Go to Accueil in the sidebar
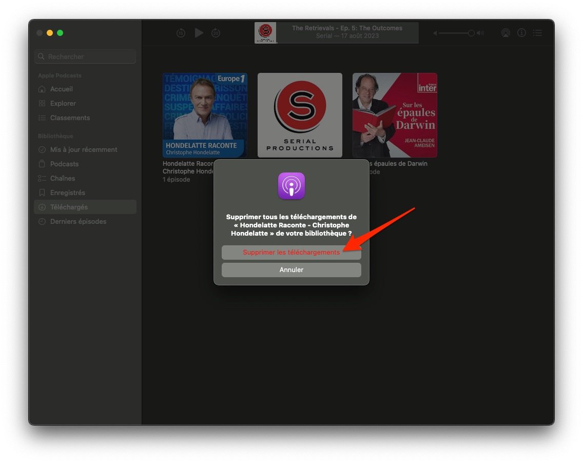Screen dimensions: 583x463 (85, 89)
